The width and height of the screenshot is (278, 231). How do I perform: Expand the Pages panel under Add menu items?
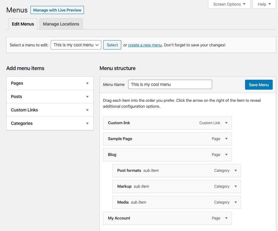[87, 83]
